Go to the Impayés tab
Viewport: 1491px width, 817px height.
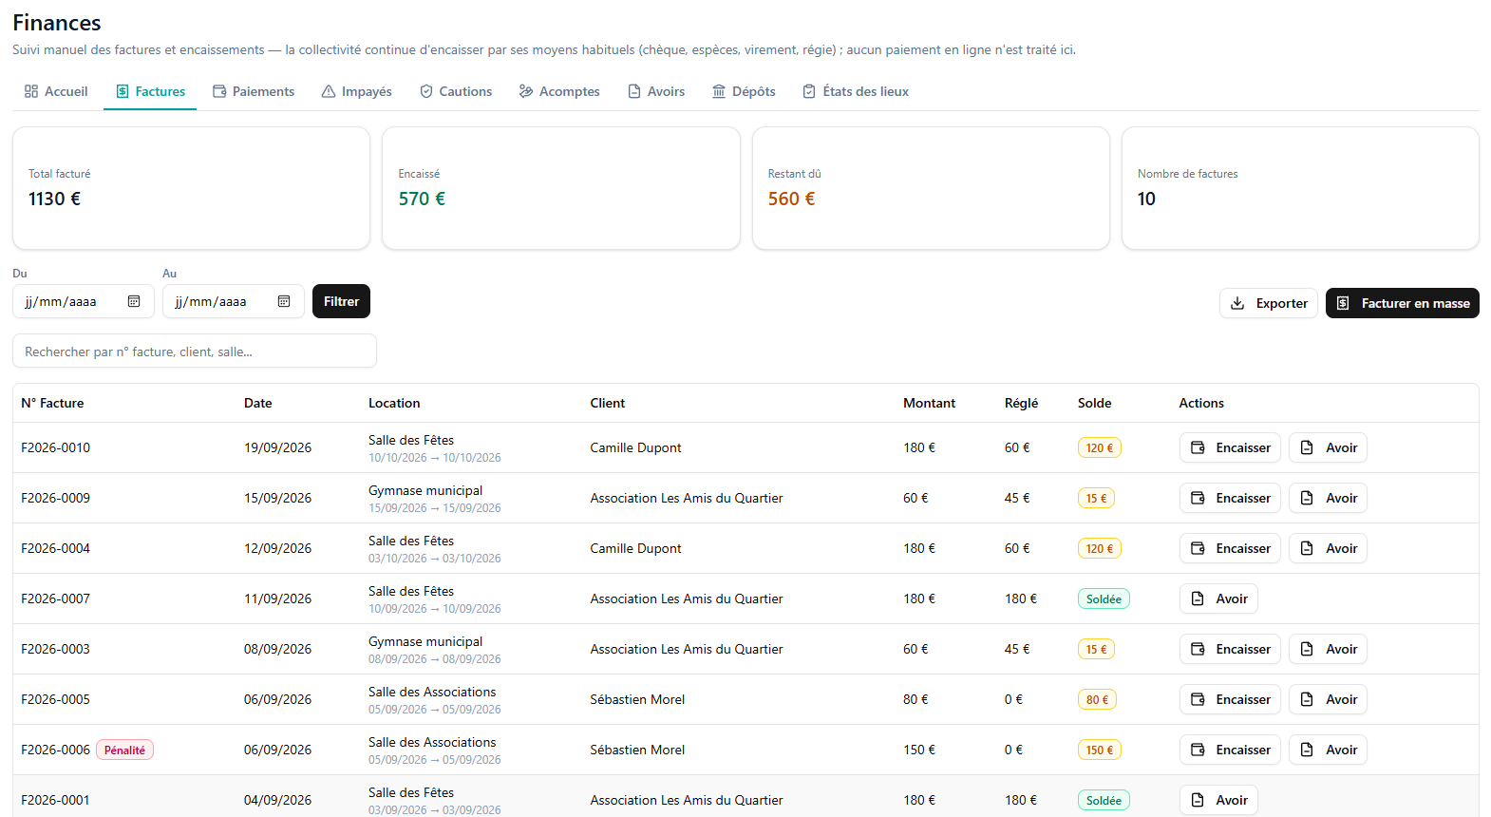pyautogui.click(x=356, y=91)
